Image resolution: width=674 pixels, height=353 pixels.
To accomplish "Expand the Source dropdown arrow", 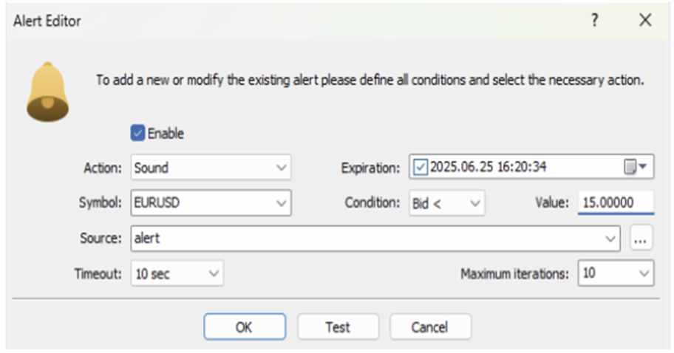I will [610, 239].
